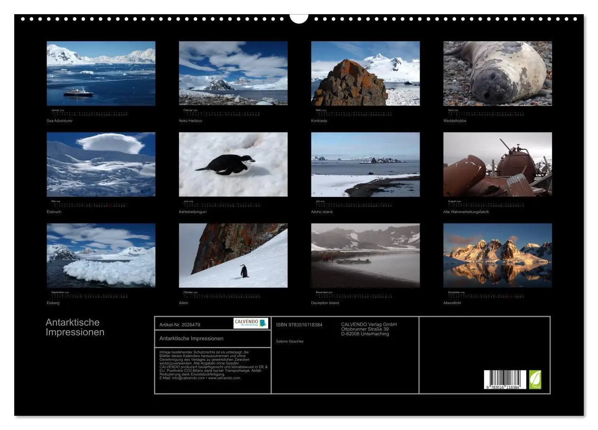Click the ISBN 9783516118384 text
The height and width of the screenshot is (430, 598).
pyautogui.click(x=299, y=325)
